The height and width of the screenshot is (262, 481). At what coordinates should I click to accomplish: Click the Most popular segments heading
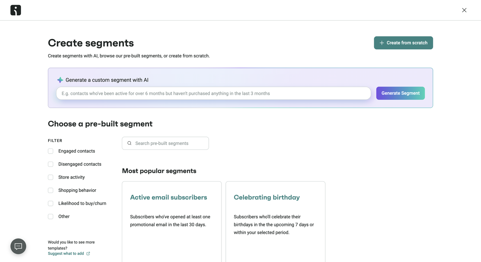pos(159,171)
